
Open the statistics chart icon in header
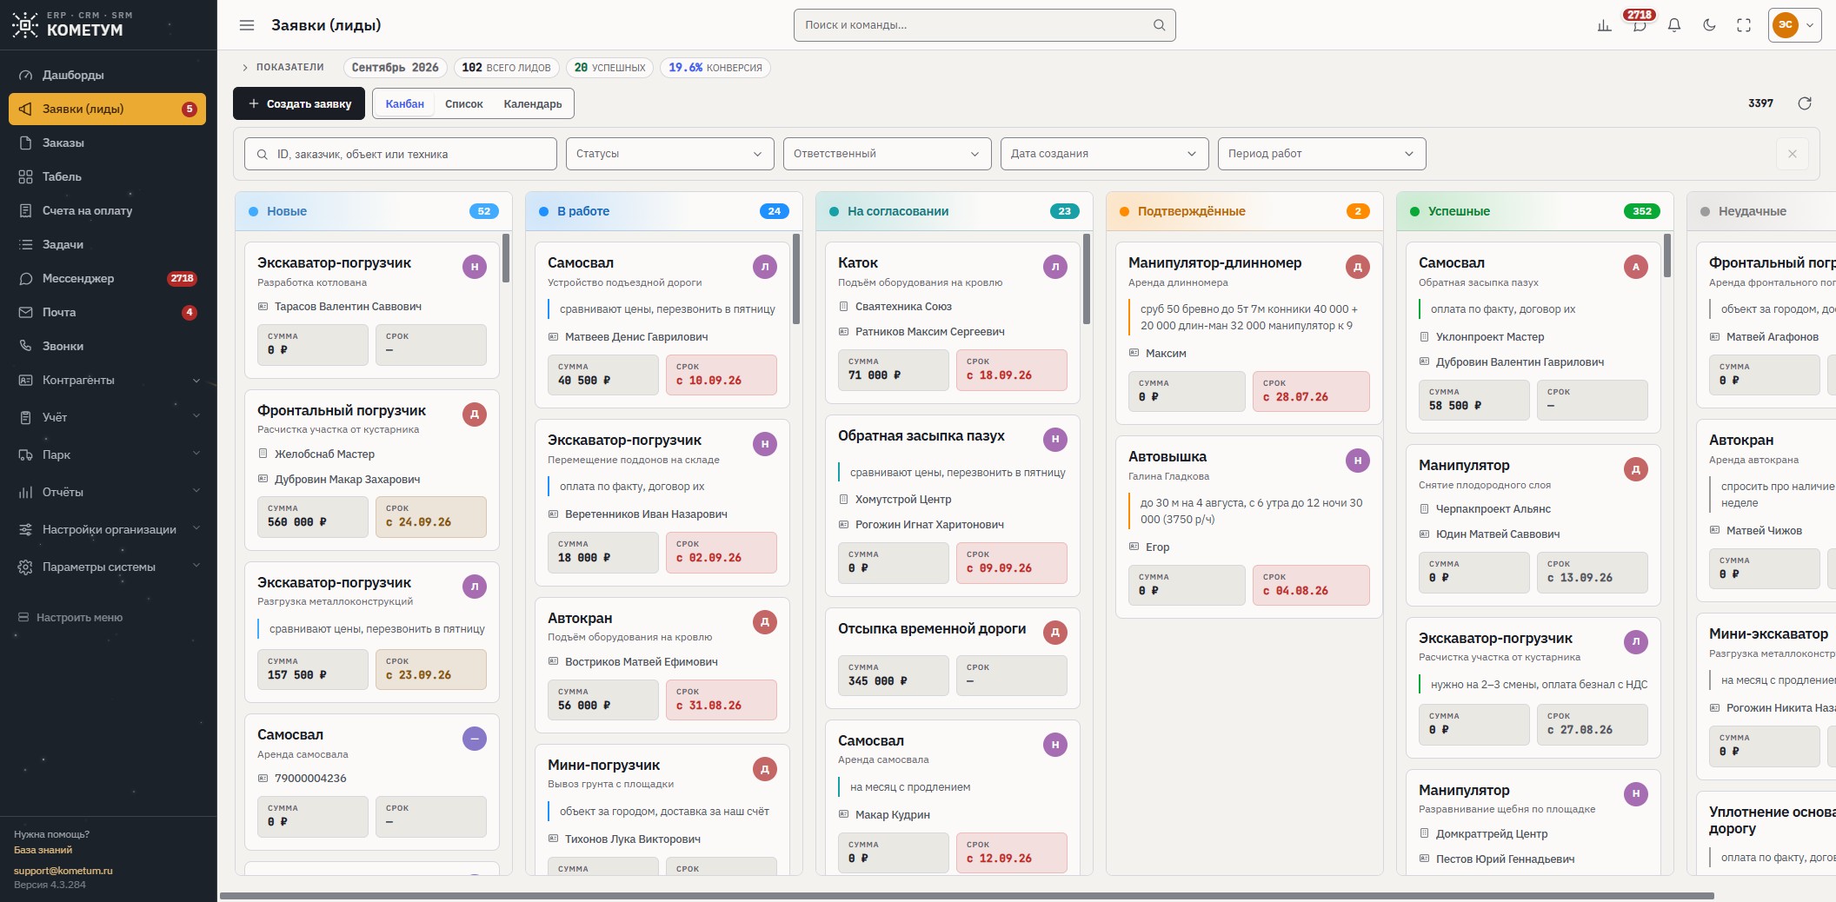coord(1604,25)
